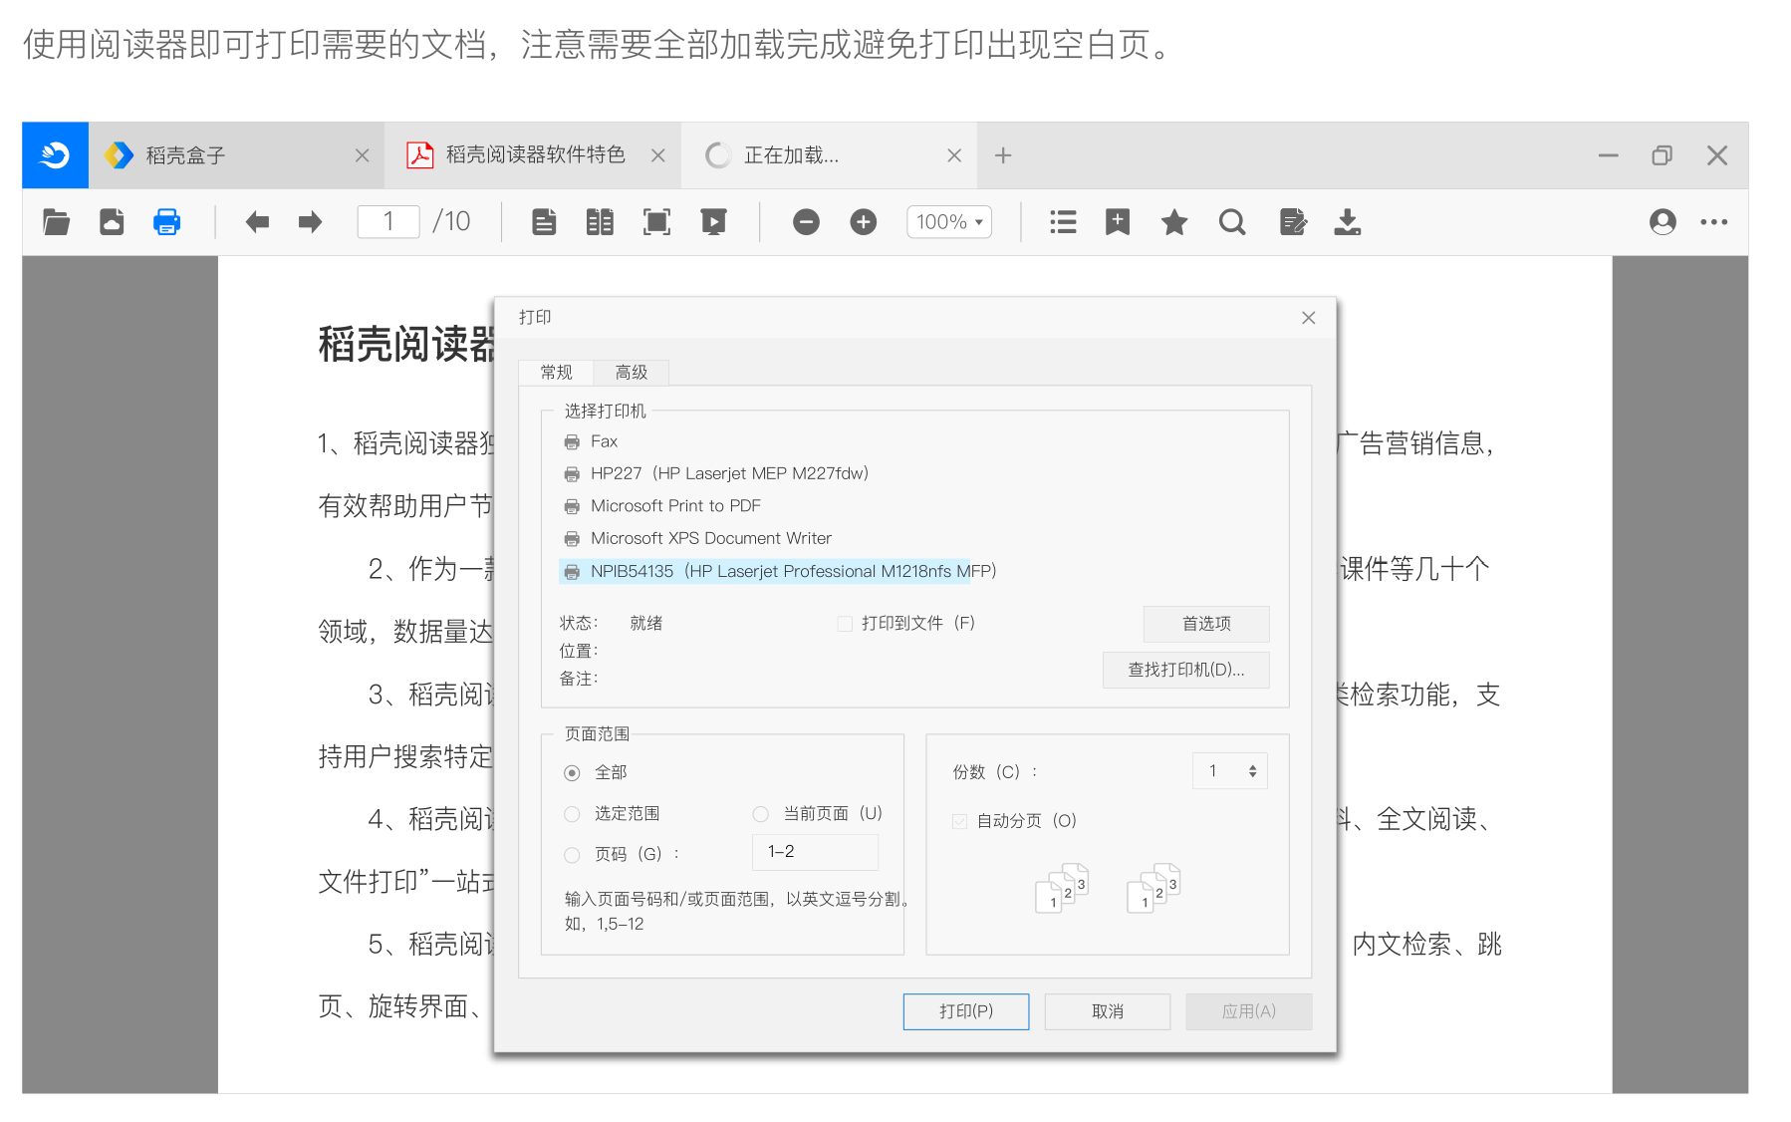Click the blue printer icon in toolbar
1791x1122 pixels.
pyautogui.click(x=167, y=221)
